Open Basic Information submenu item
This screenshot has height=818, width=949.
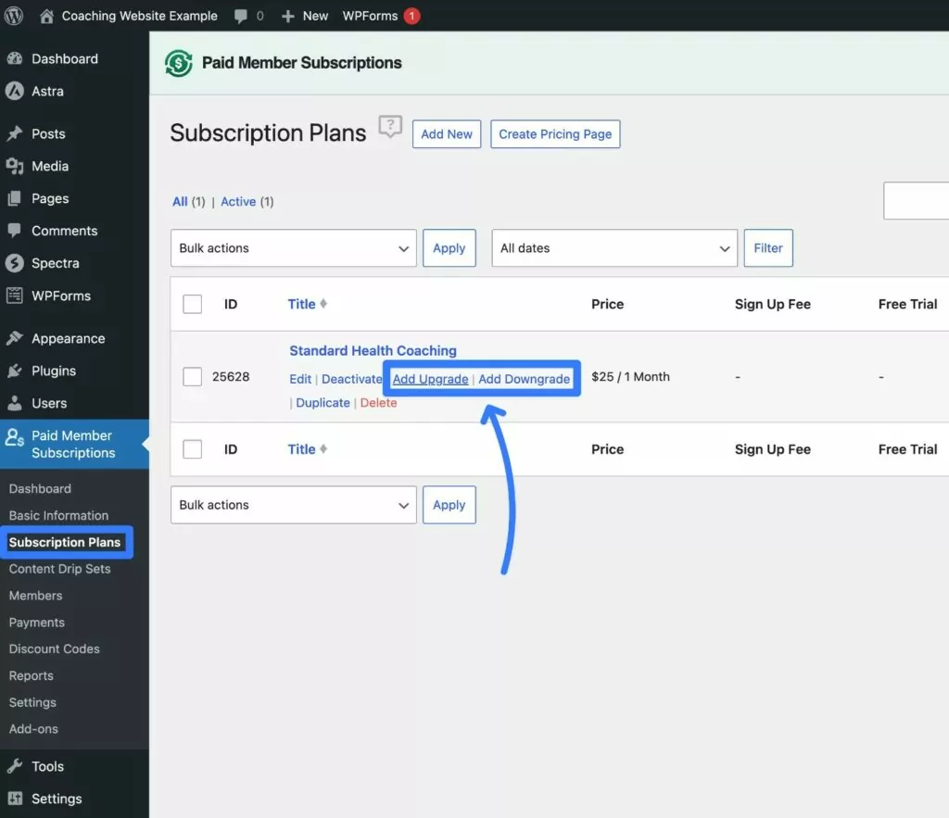point(58,515)
